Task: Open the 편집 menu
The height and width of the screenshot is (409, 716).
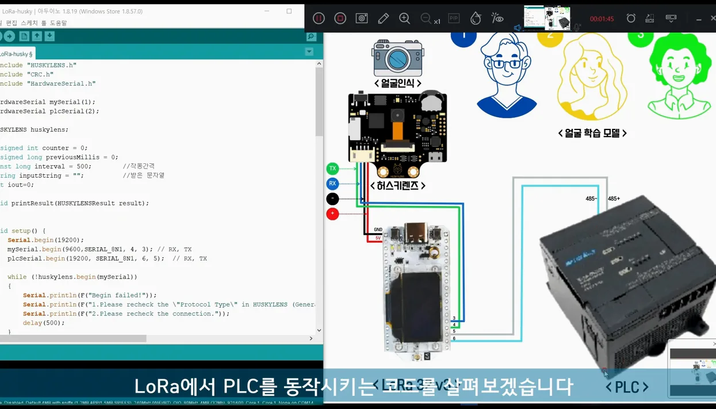Action: coord(11,23)
